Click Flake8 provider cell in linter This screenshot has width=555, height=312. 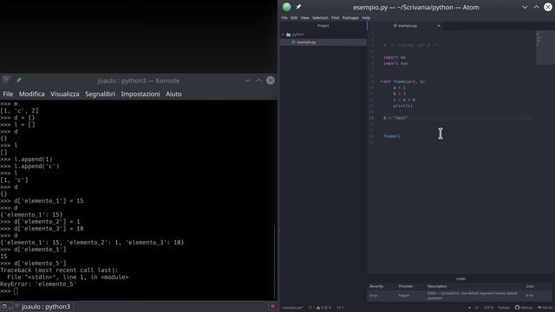(x=403, y=296)
